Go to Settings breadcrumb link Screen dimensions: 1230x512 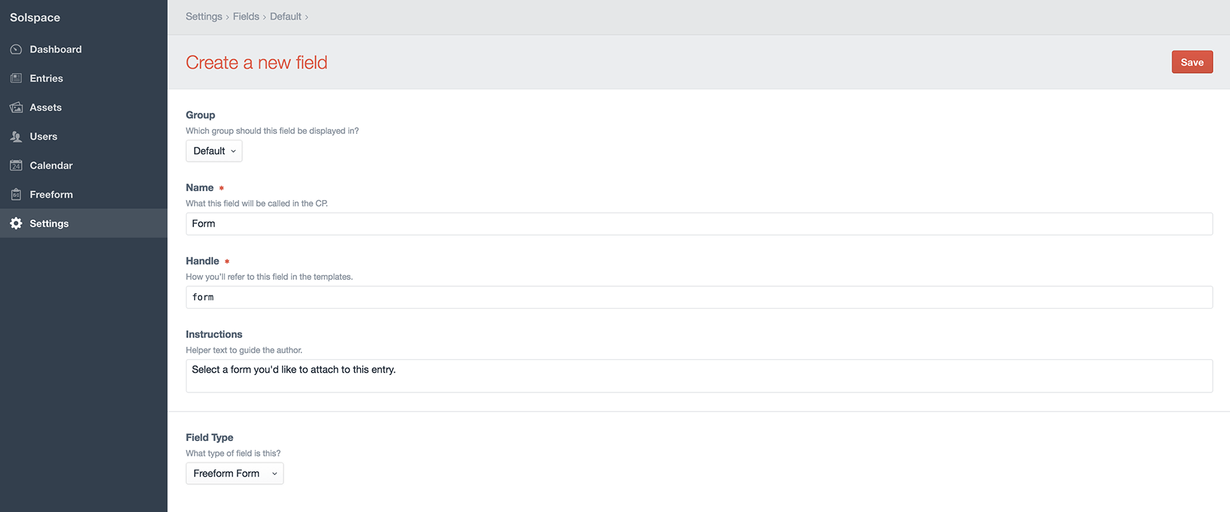tap(204, 16)
